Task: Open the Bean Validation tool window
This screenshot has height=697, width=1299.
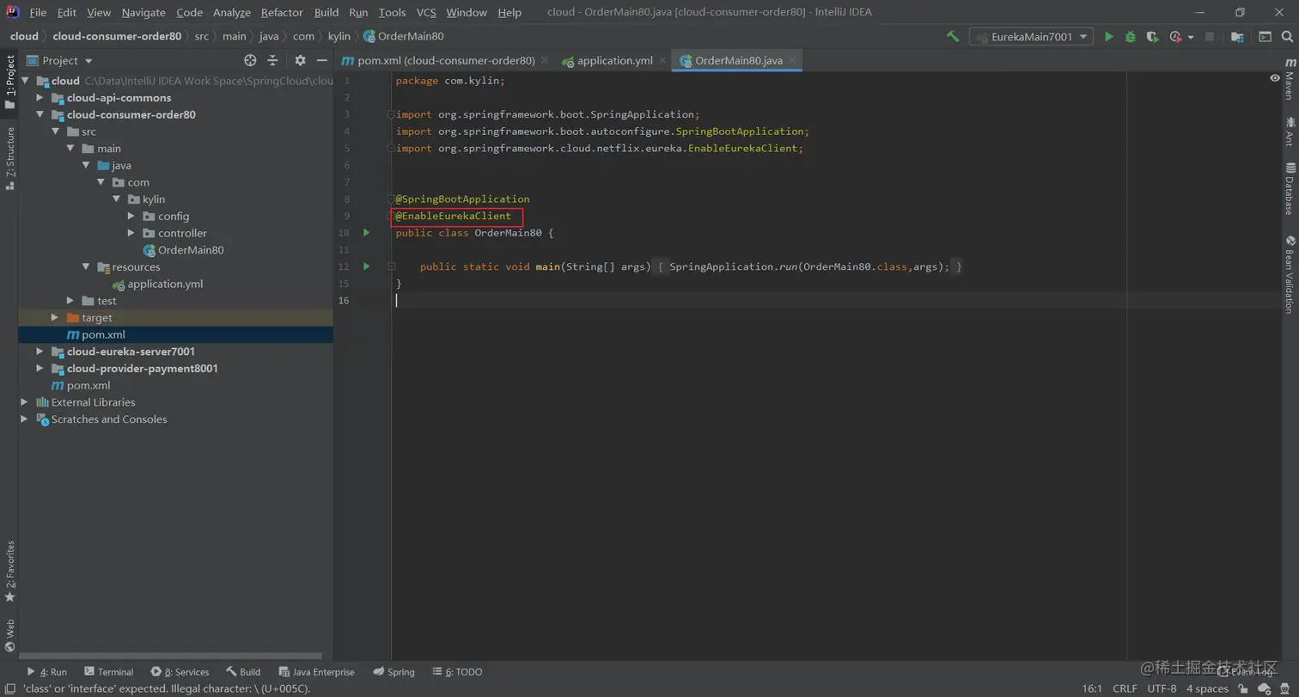Action: [1289, 275]
